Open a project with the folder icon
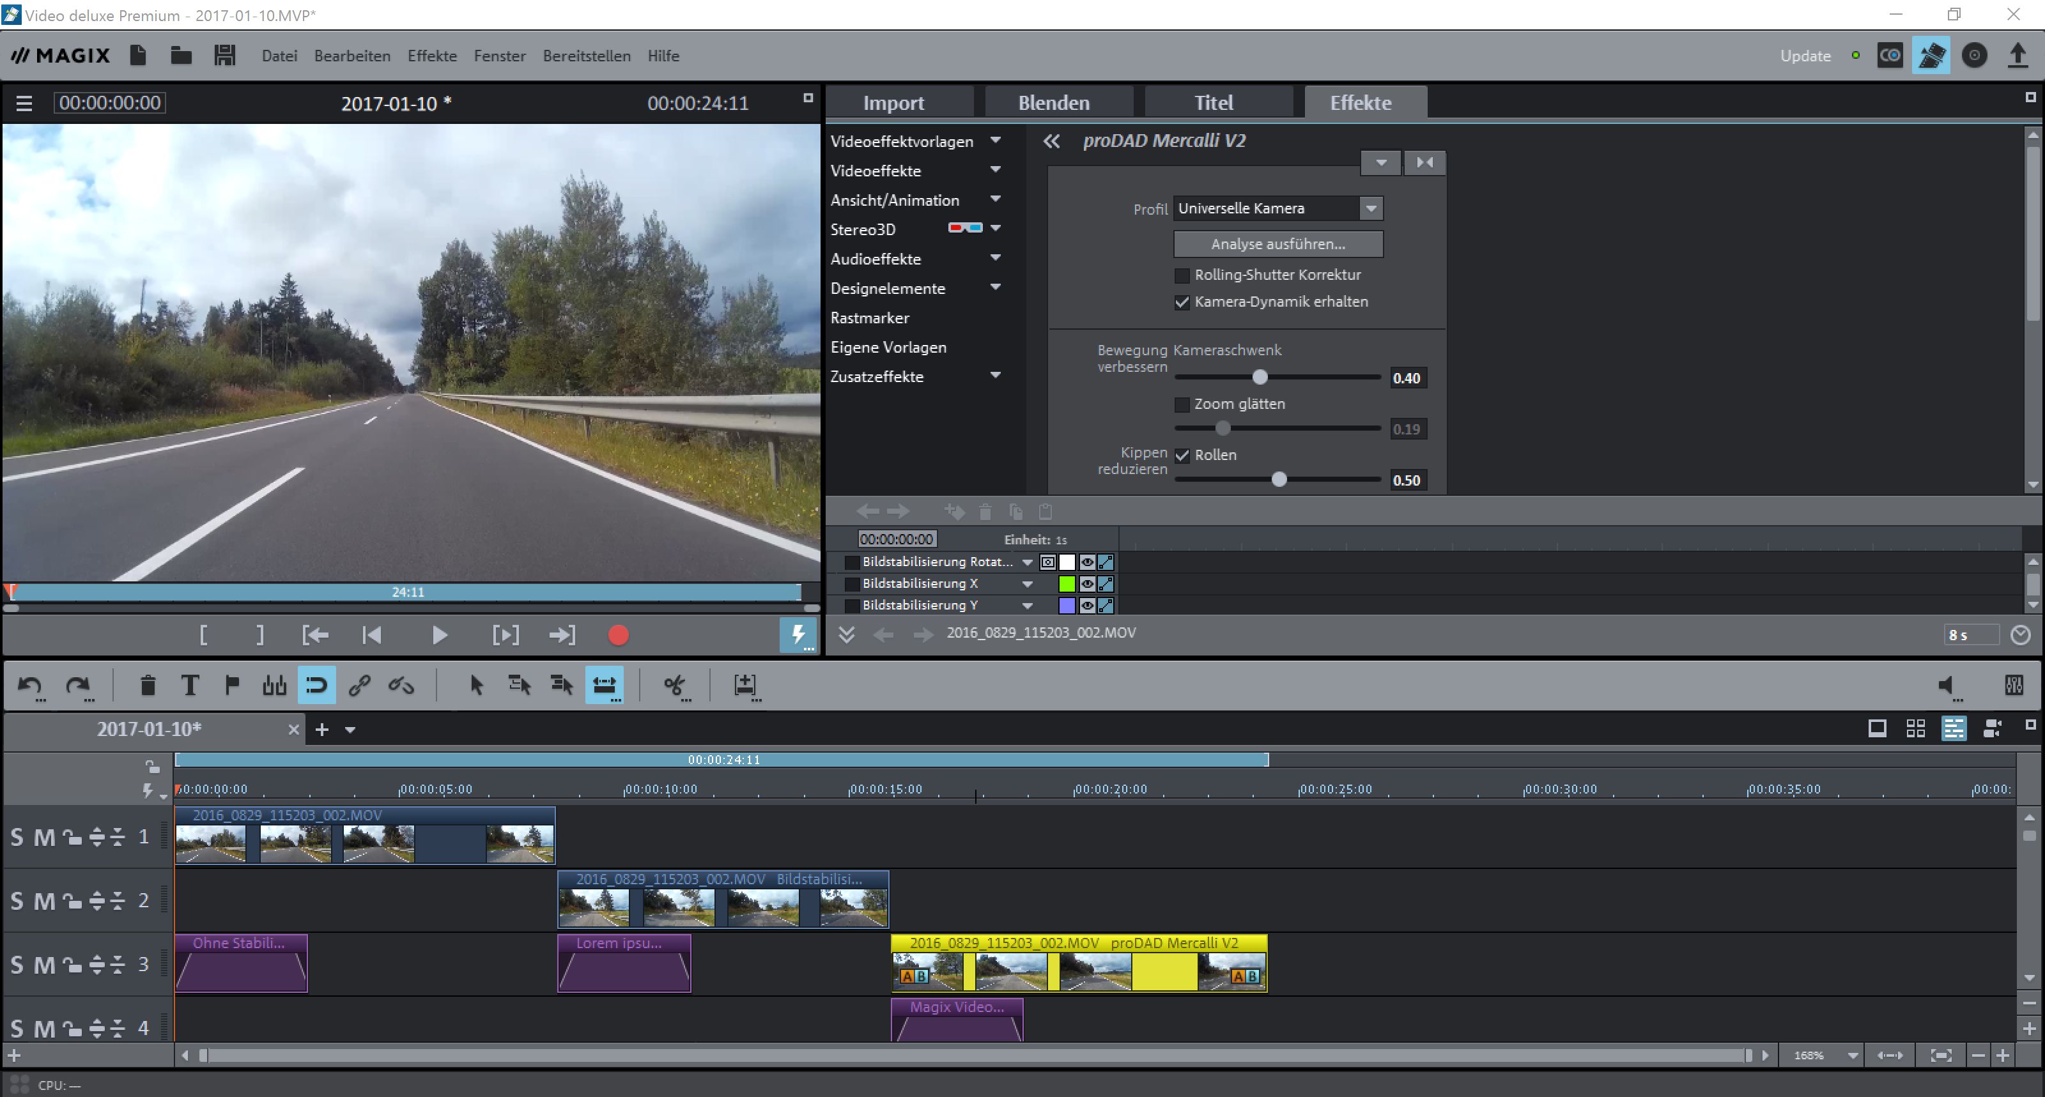 pyautogui.click(x=181, y=55)
